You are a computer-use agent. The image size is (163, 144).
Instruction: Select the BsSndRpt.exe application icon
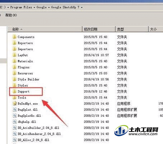[x=15, y=104]
